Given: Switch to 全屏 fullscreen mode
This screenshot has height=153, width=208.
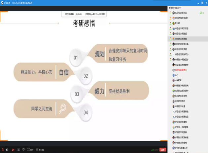Looking at the screenshot, I should click(30, 150).
